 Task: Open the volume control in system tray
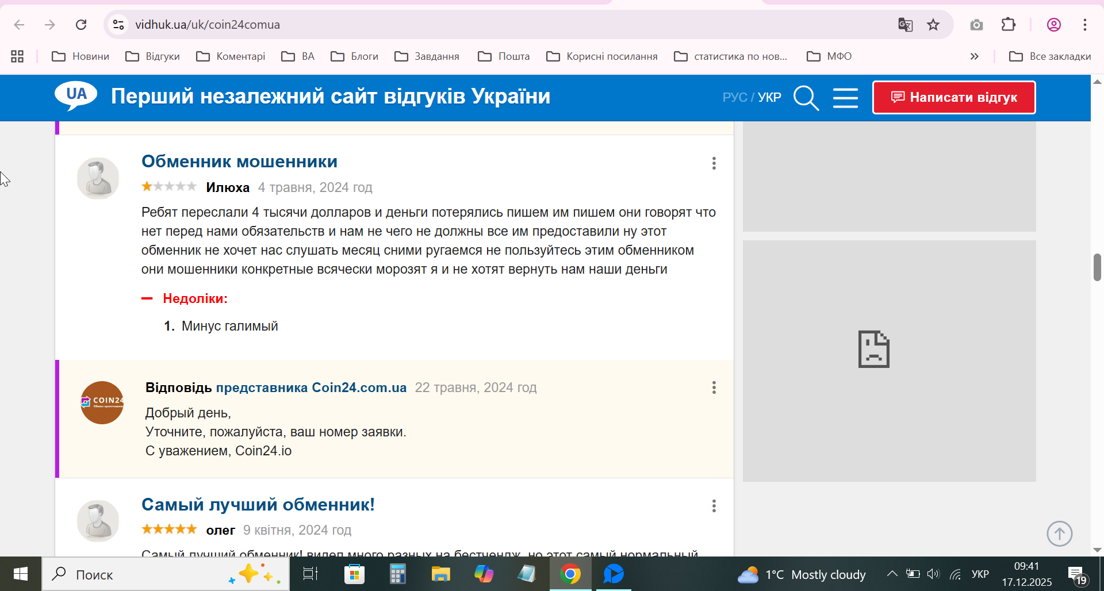933,574
